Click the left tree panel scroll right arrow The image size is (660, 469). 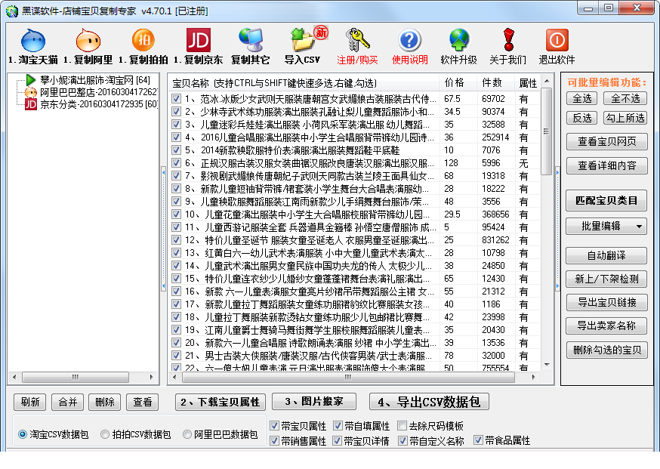[x=152, y=377]
